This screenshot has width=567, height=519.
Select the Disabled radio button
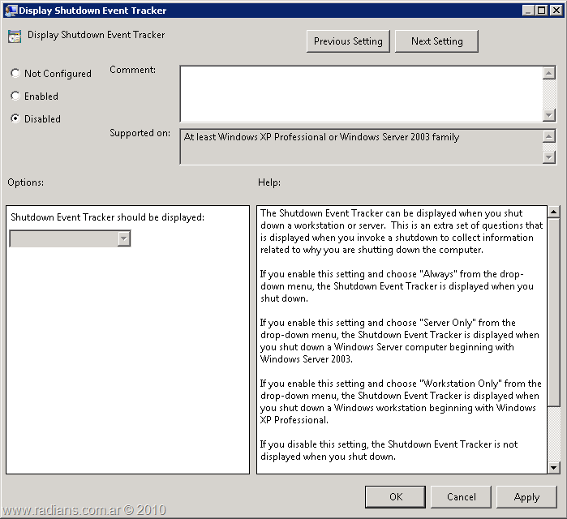(15, 119)
